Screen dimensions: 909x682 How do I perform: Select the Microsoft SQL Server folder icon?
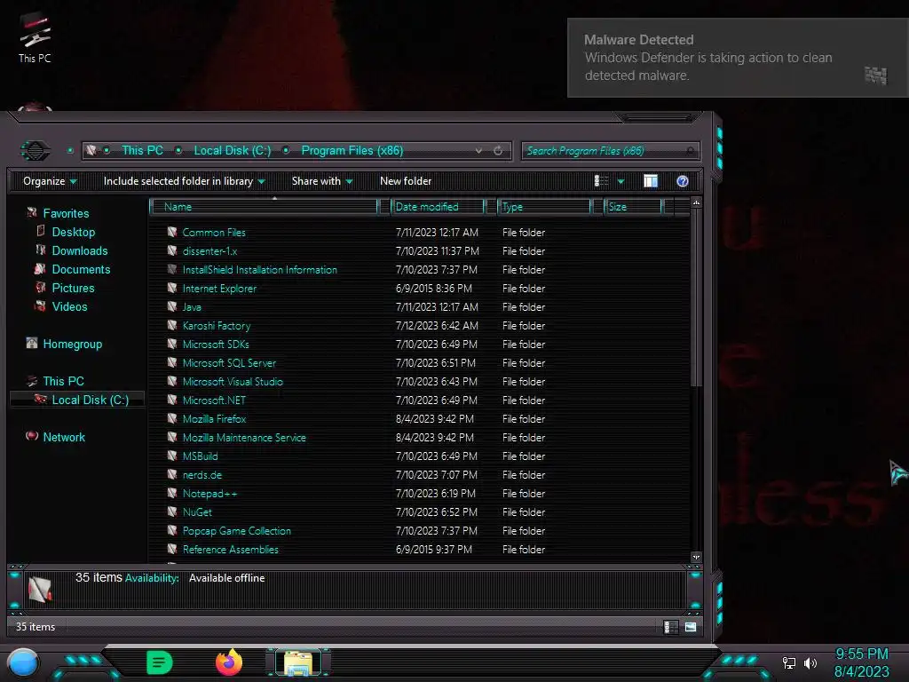pos(171,362)
